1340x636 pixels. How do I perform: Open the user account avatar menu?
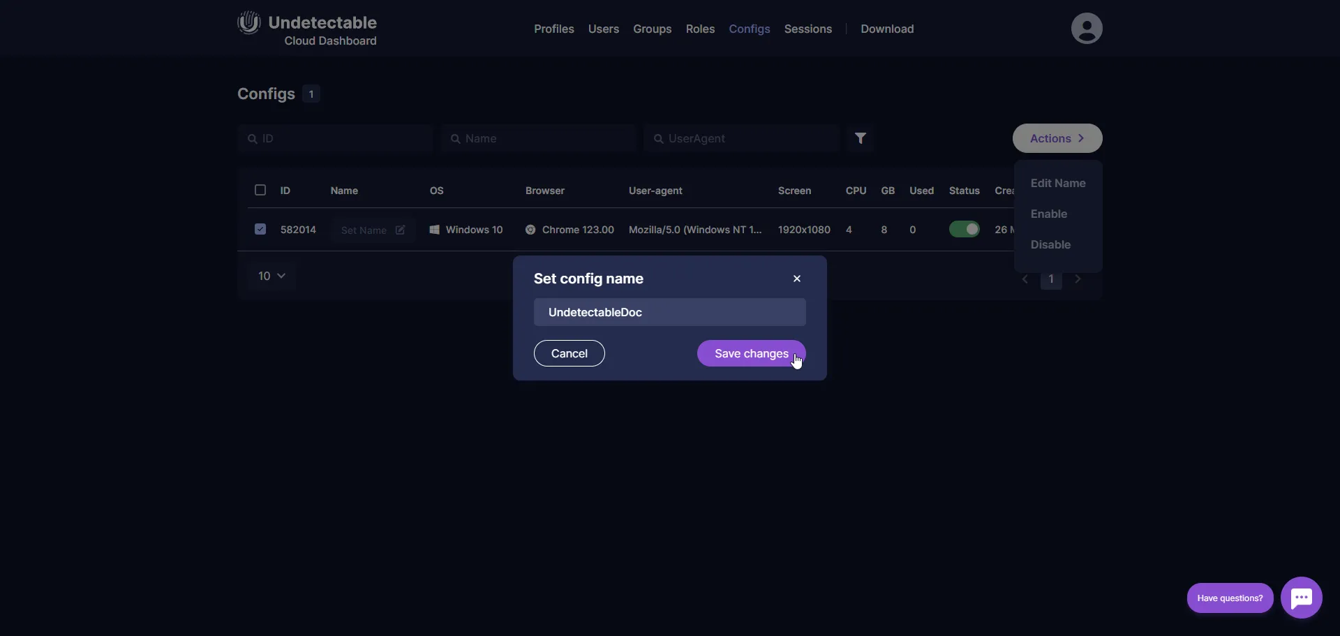point(1087,29)
